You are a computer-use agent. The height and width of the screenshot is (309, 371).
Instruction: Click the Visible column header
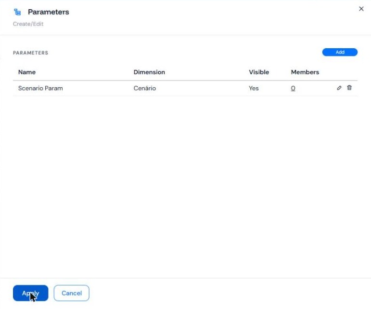(259, 72)
